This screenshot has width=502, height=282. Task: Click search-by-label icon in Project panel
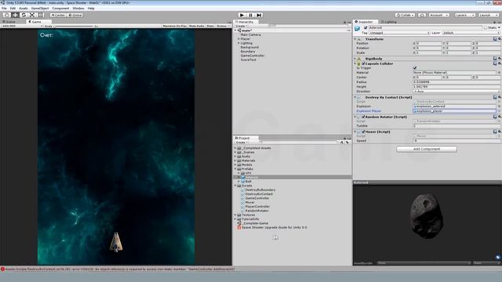(x=347, y=143)
